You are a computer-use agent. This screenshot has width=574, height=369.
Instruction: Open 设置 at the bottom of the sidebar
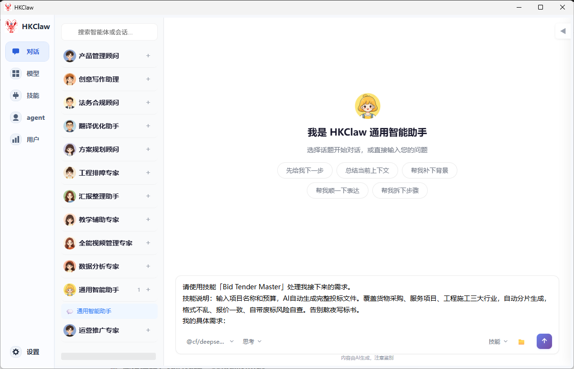pyautogui.click(x=27, y=352)
